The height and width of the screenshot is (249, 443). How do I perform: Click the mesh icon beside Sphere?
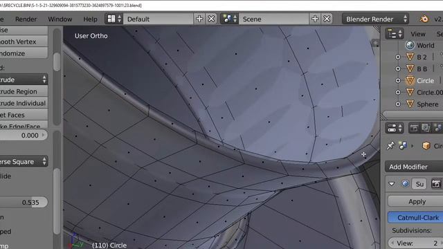[410, 104]
